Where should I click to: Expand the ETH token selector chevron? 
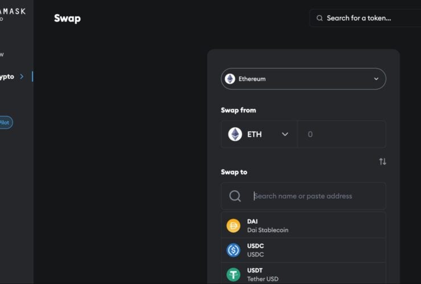coord(285,134)
